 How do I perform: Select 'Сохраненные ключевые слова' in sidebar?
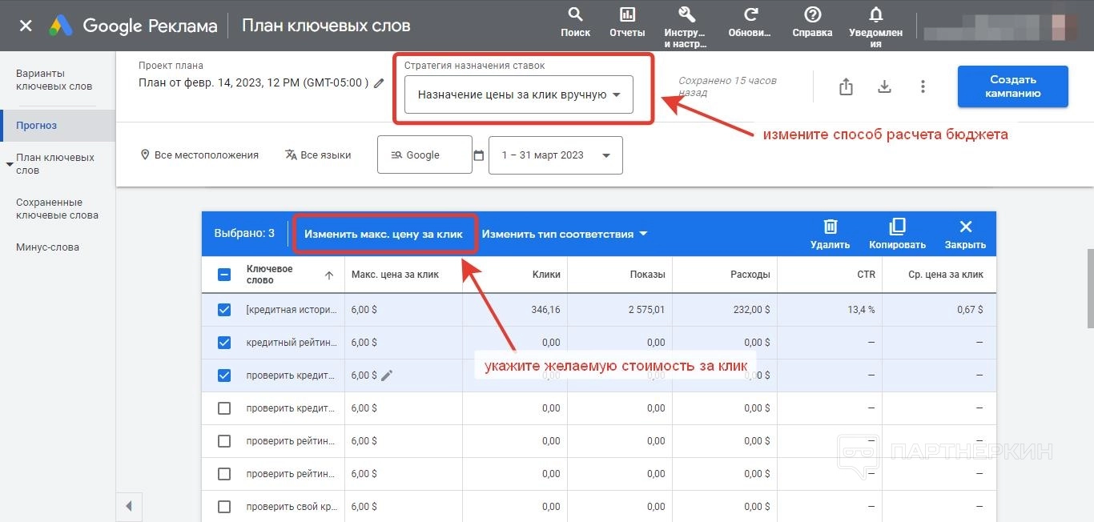tap(57, 209)
